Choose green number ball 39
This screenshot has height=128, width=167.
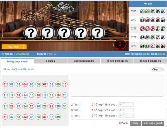[58, 117]
